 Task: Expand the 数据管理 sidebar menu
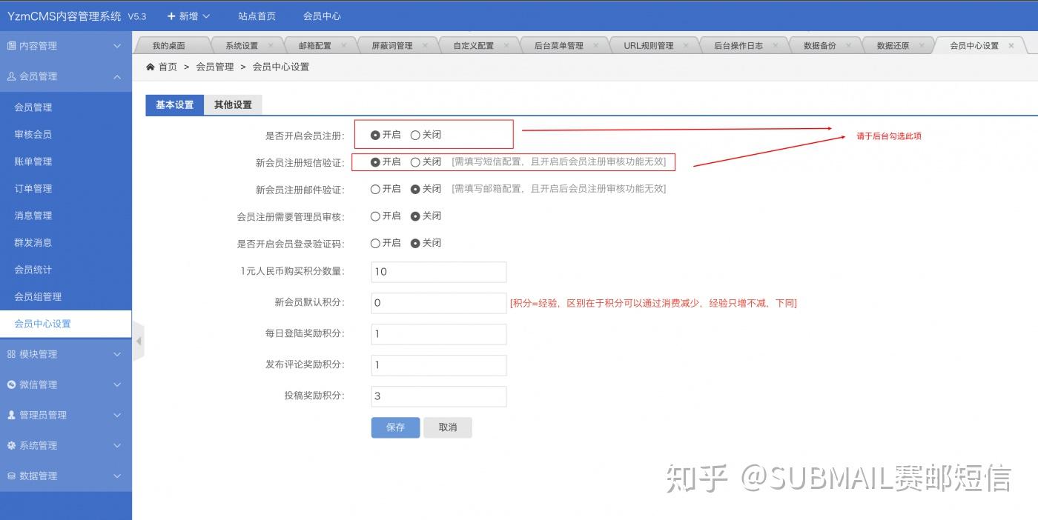click(66, 476)
